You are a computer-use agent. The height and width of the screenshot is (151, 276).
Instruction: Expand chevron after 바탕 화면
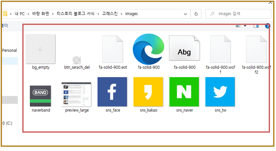53,14
